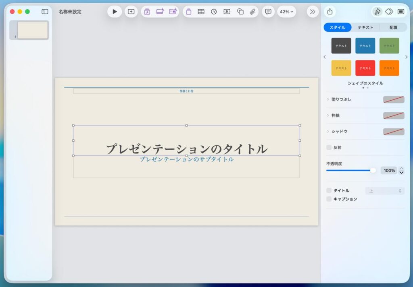The height and width of the screenshot is (287, 413).
Task: Apply the red shape style
Action: [x=365, y=68]
